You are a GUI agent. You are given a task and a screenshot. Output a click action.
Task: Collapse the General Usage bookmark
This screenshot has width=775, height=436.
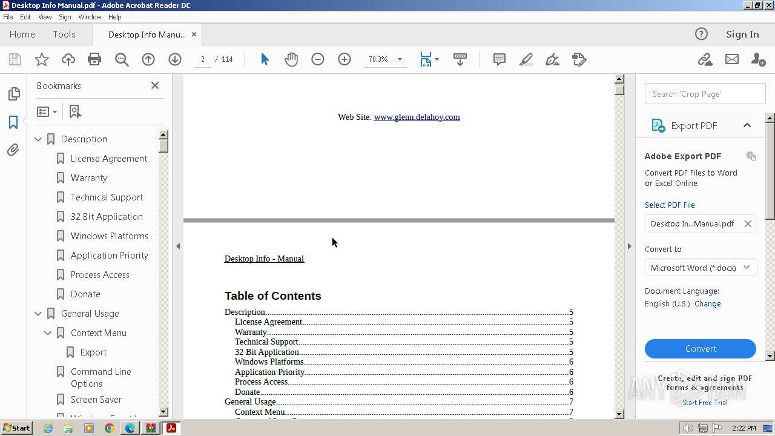point(38,314)
